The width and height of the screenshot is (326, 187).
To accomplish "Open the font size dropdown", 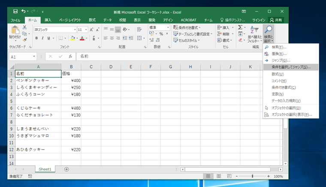I will pos(86,30).
